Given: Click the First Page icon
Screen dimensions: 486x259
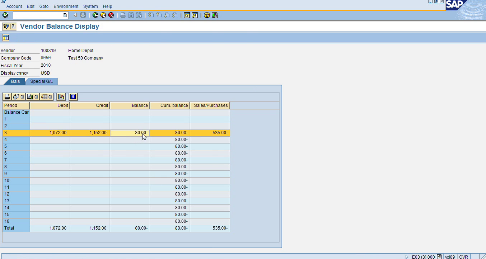Looking at the screenshot, I should click(x=151, y=15).
